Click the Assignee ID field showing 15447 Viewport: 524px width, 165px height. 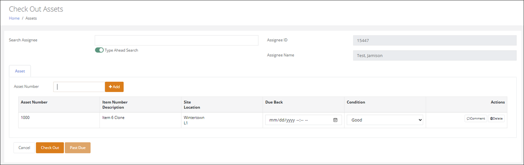435,40
